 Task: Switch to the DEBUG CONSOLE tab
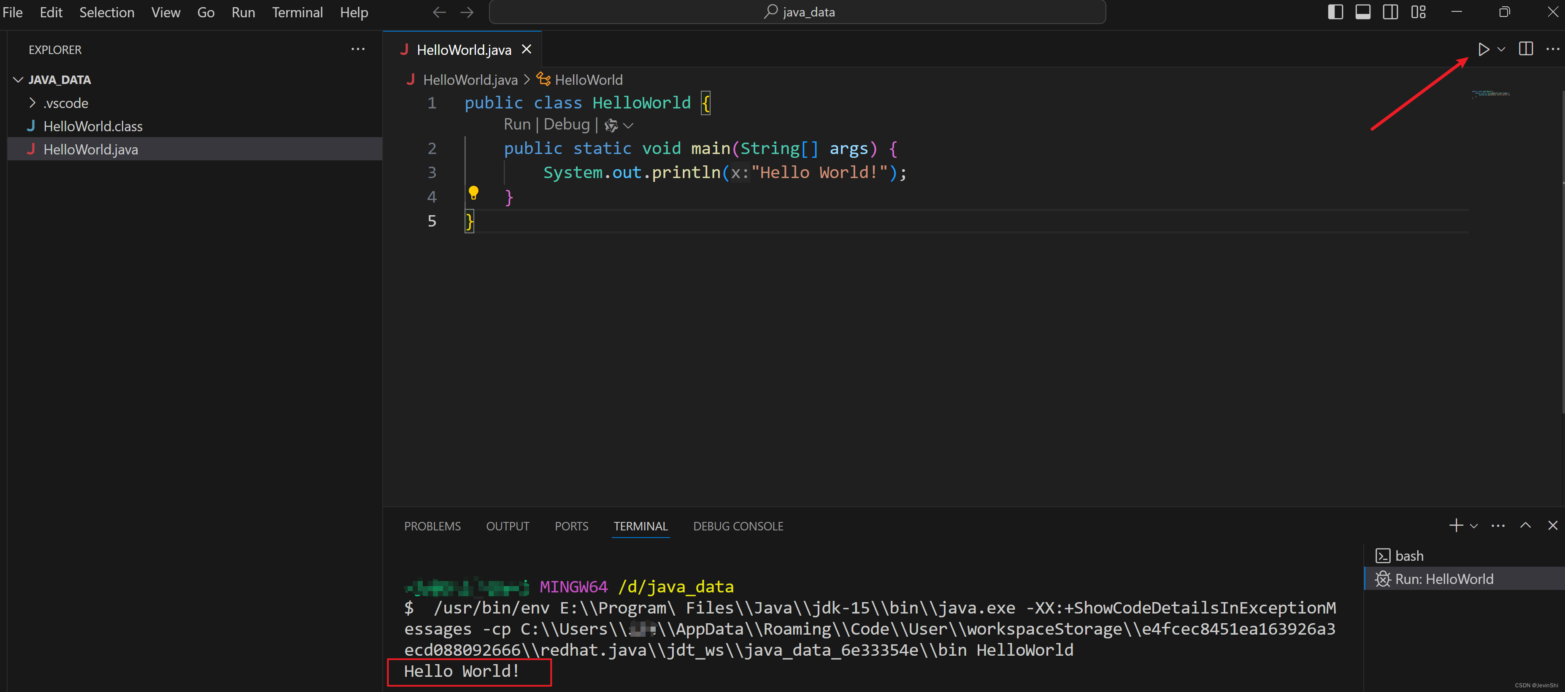pos(738,526)
